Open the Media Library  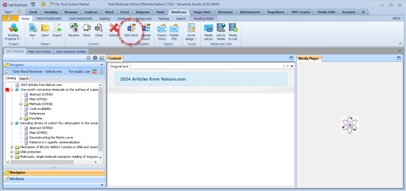coord(208,28)
